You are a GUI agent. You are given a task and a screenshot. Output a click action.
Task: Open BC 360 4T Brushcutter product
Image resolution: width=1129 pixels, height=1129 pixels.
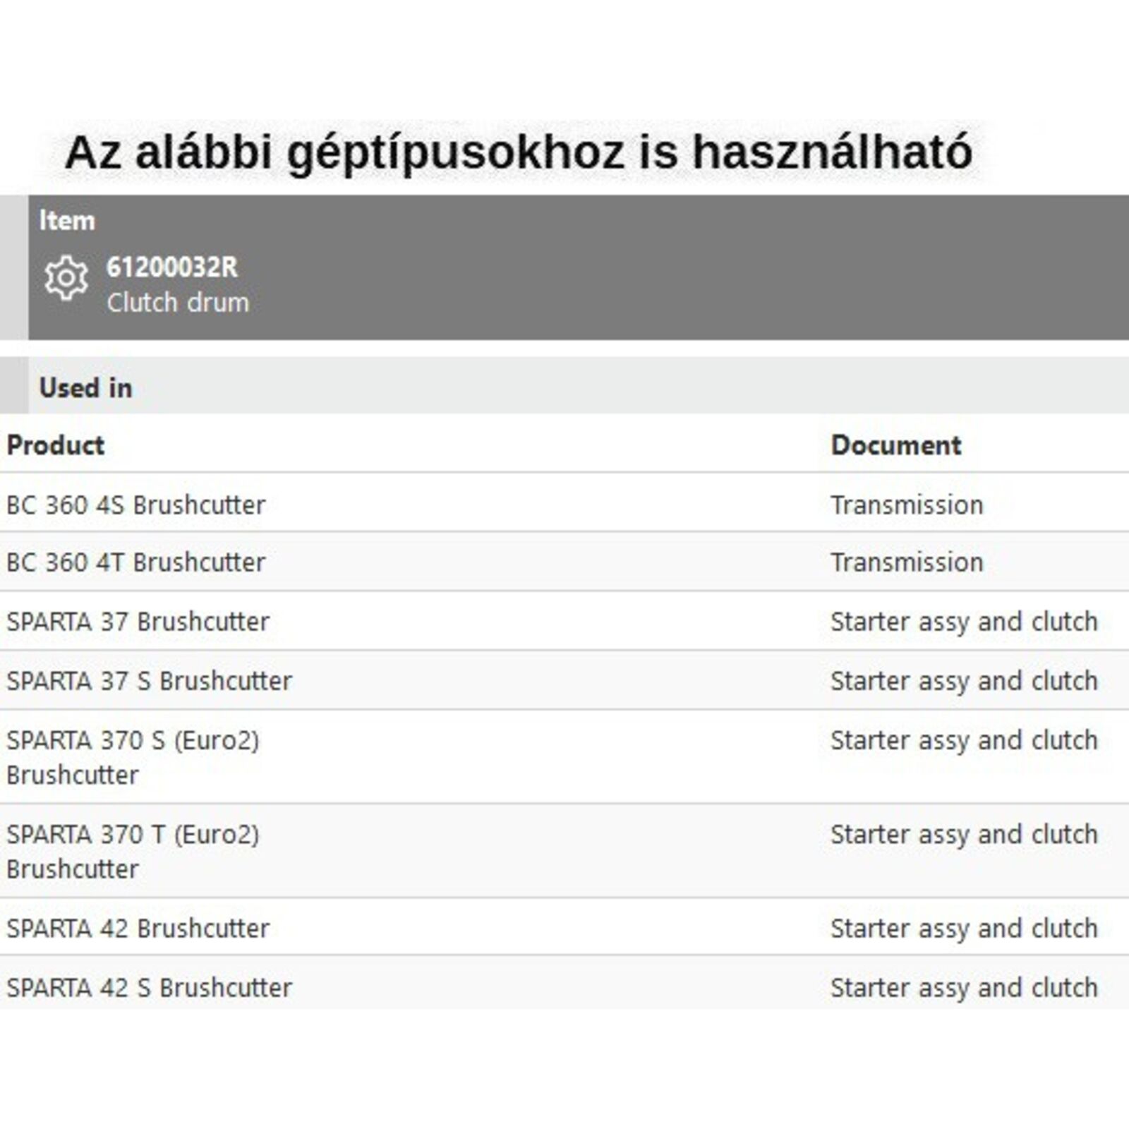pyautogui.click(x=136, y=562)
